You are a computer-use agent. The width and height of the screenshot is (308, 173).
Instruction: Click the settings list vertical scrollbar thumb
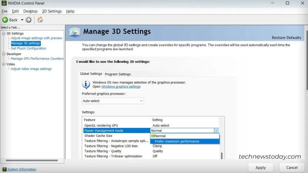click(222, 156)
